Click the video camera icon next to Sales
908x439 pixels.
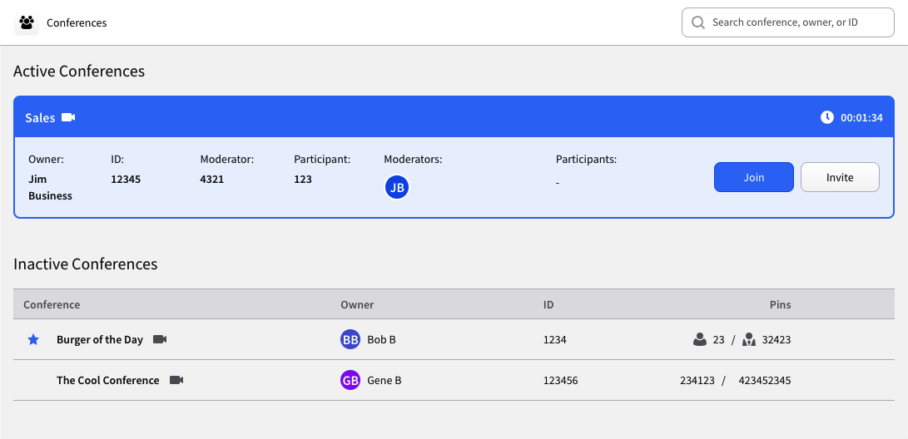click(68, 117)
